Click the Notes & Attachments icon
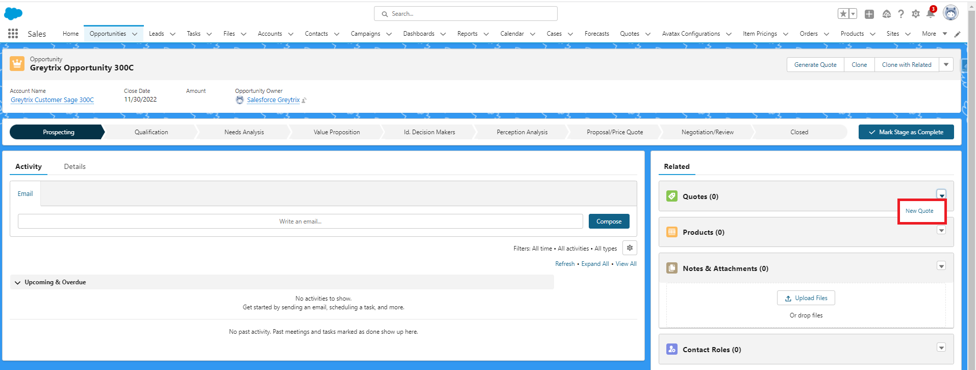The image size is (976, 370). 672,268
